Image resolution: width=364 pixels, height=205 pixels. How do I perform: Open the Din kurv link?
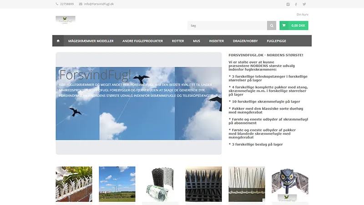tap(302, 15)
